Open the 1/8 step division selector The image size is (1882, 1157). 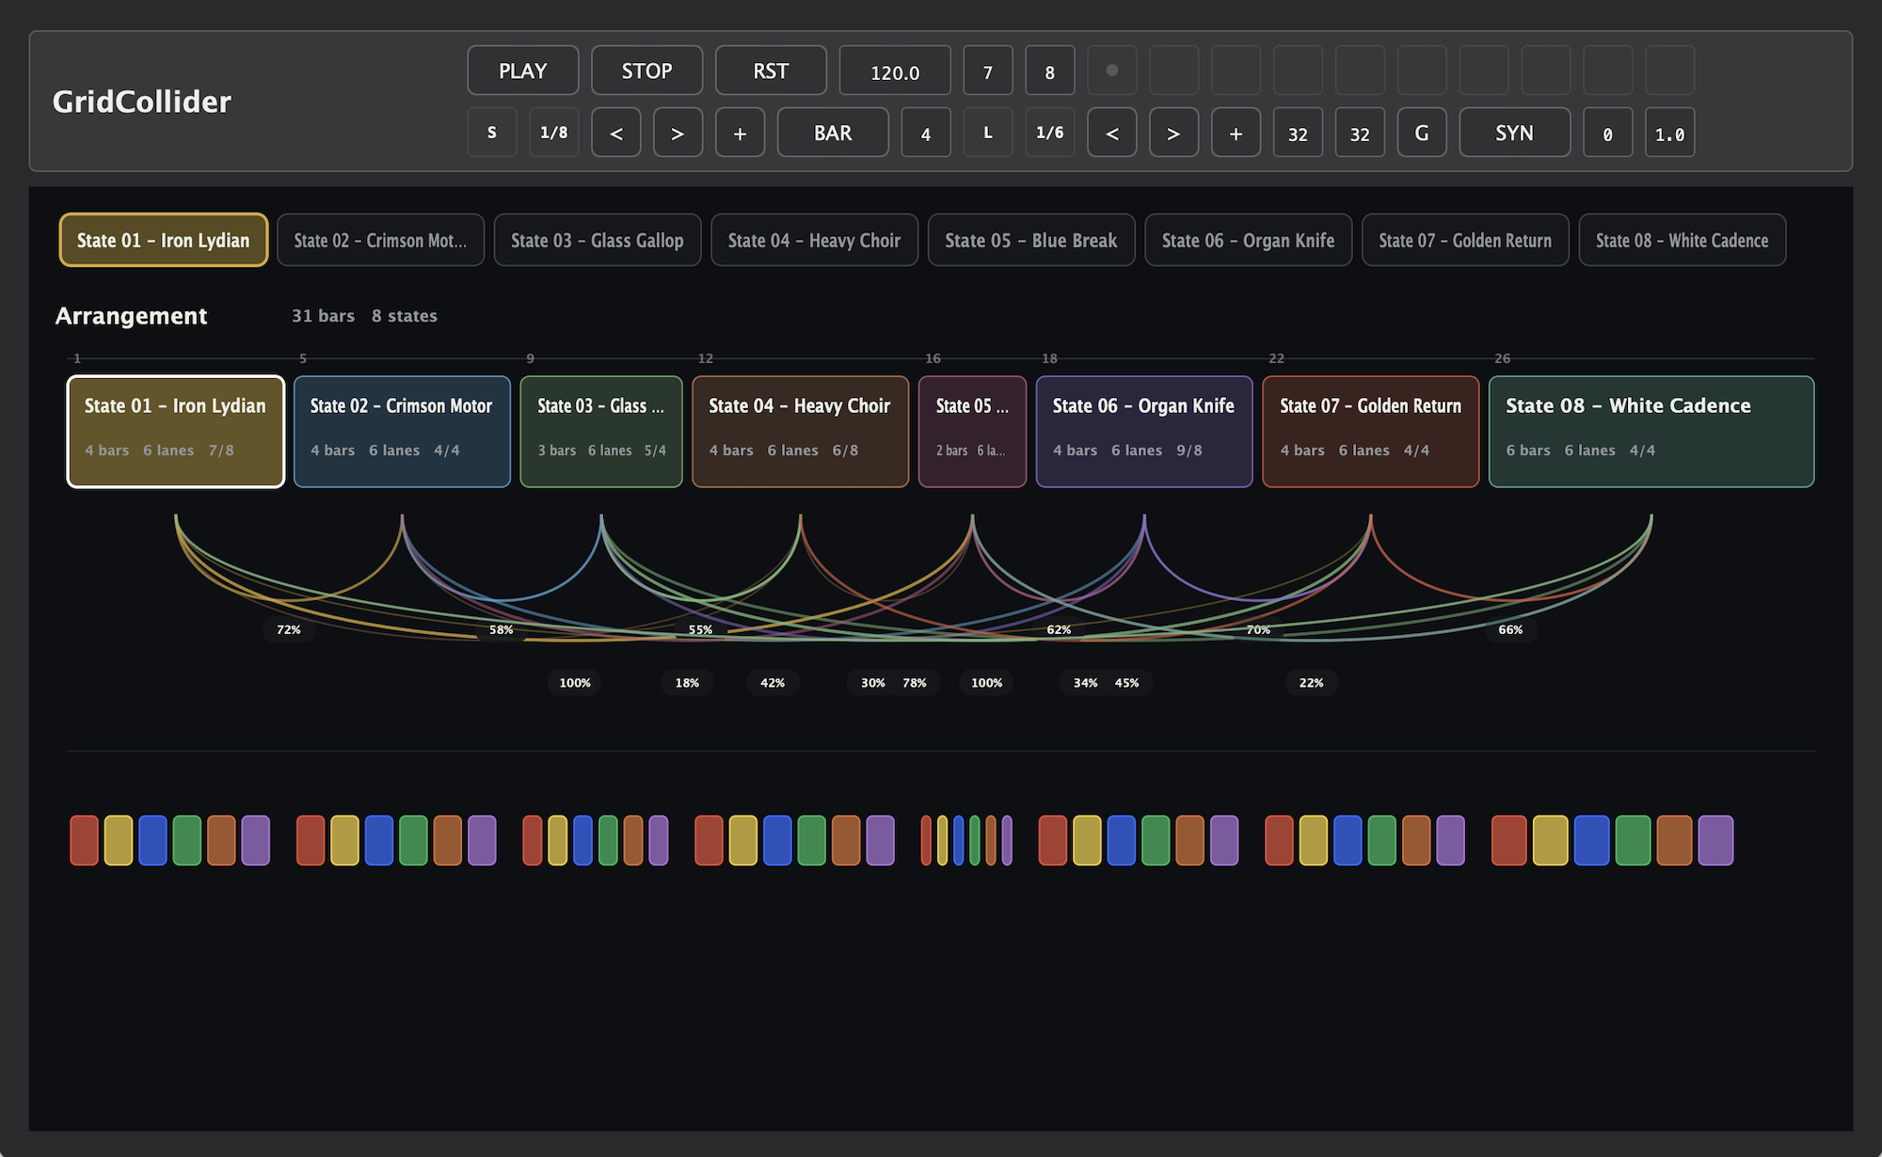coord(554,133)
